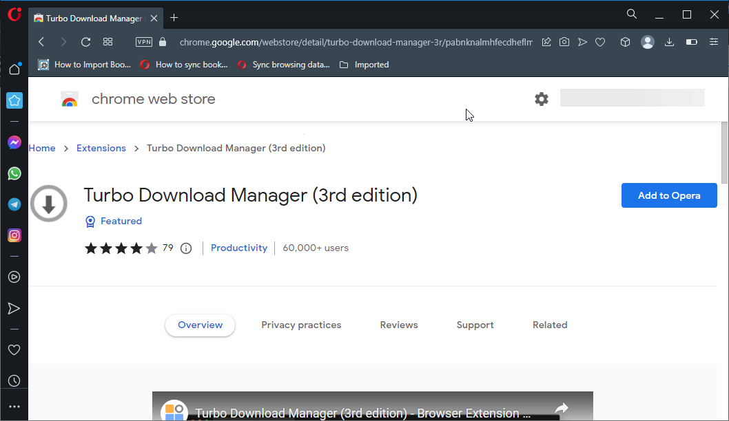Screen dimensions: 729x421
Task: Open the Extensions cube icon
Action: pyautogui.click(x=626, y=42)
